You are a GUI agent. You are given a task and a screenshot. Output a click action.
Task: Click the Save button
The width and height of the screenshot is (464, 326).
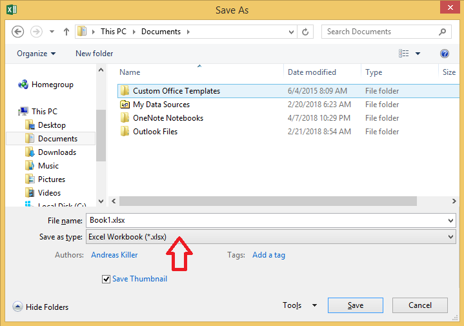tap(356, 305)
